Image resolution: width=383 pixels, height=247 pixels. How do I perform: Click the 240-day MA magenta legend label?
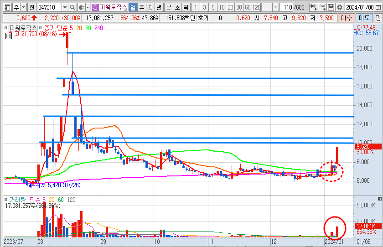tap(98, 28)
